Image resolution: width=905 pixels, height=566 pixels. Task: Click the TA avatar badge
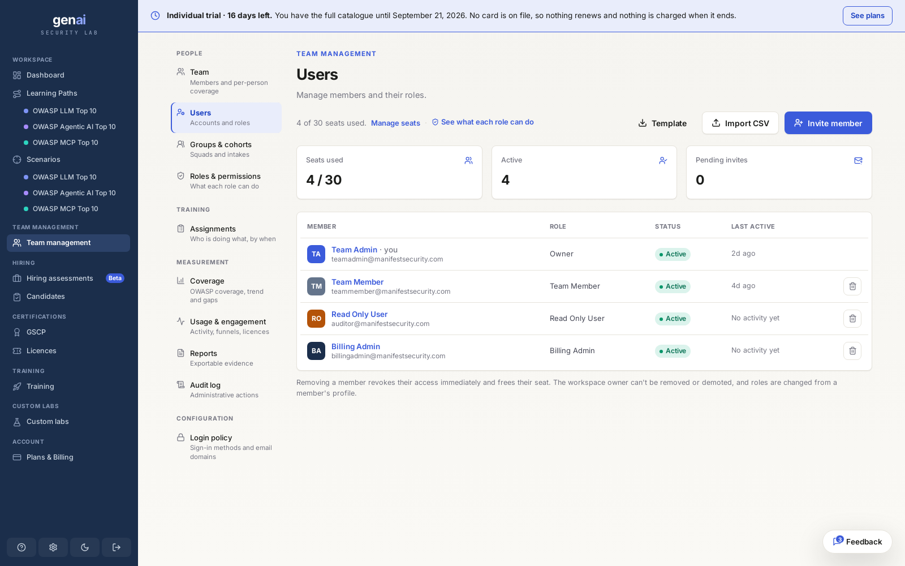(x=316, y=254)
